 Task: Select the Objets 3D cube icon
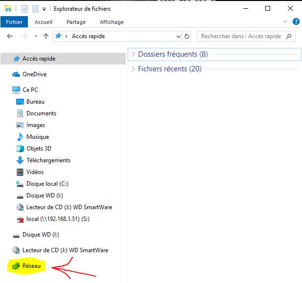pyautogui.click(x=20, y=149)
